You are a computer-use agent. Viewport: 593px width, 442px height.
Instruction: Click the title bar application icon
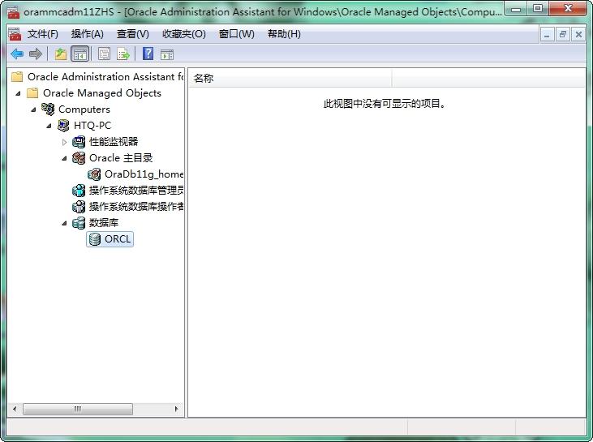click(x=13, y=11)
